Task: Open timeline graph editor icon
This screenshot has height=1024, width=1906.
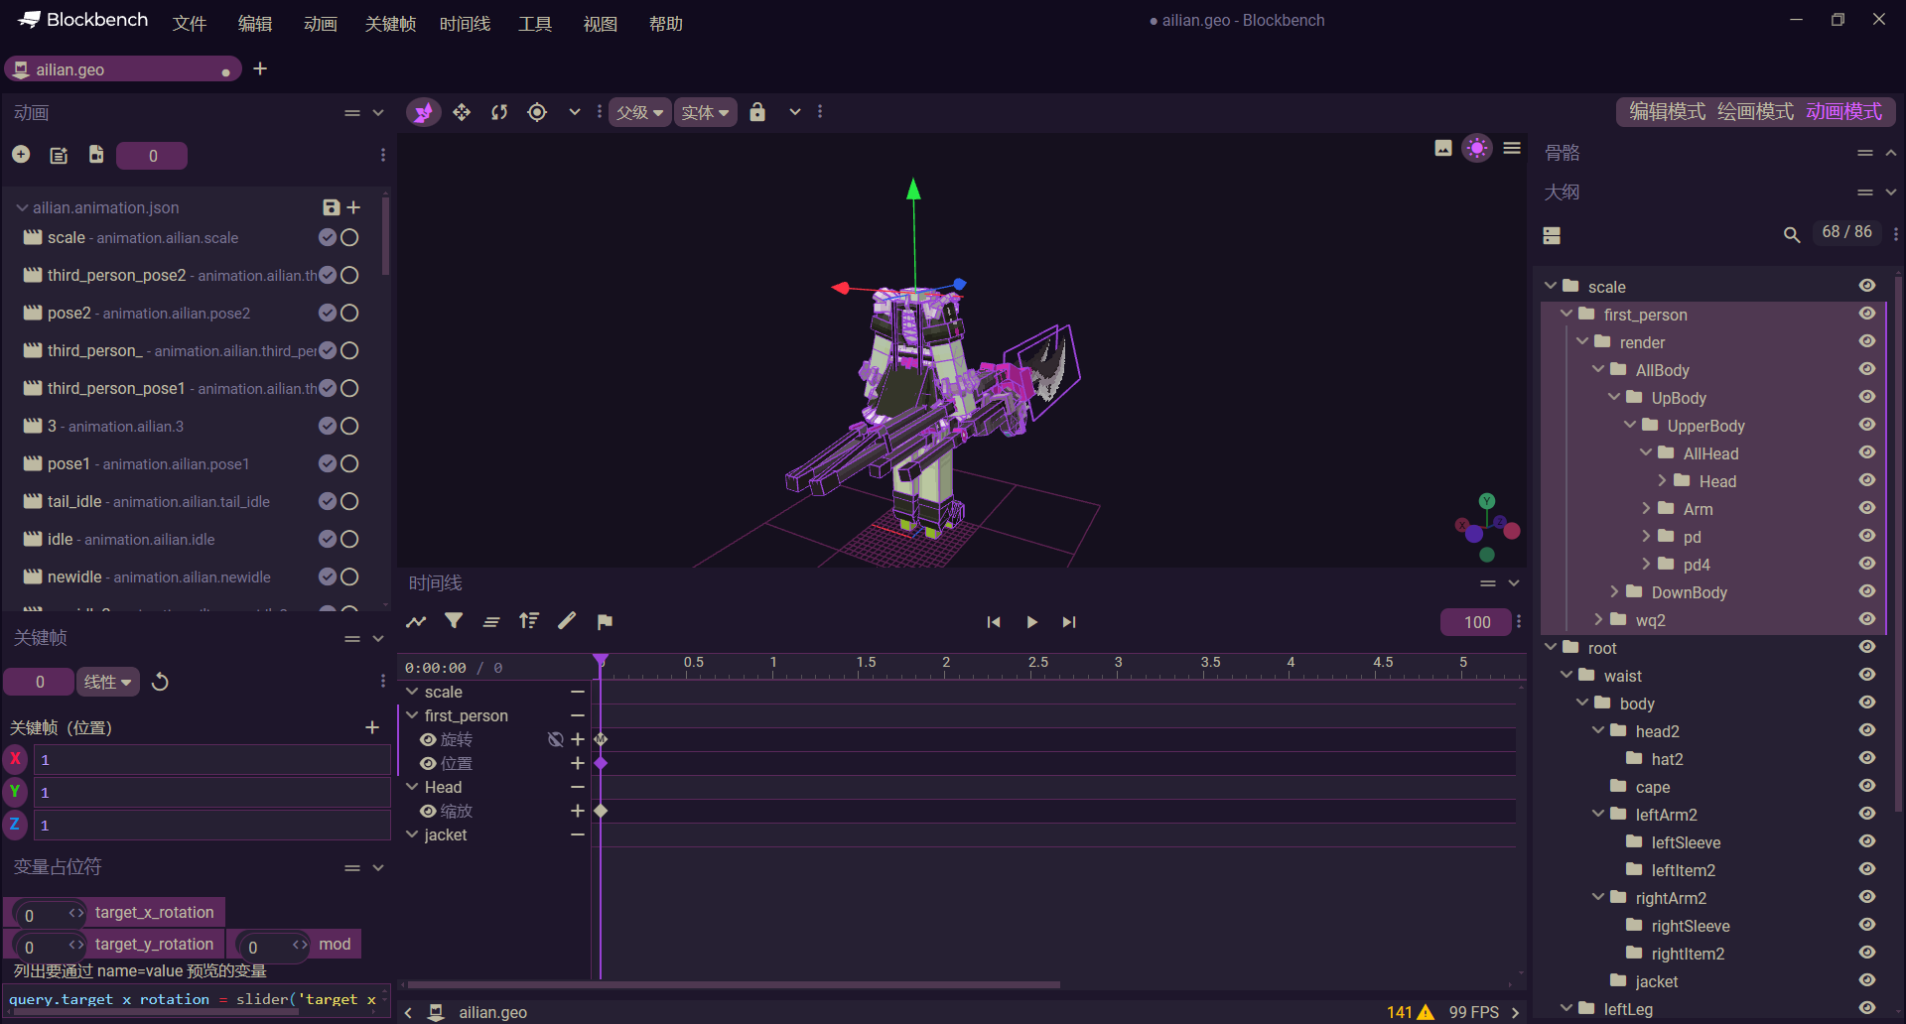Action: point(416,622)
